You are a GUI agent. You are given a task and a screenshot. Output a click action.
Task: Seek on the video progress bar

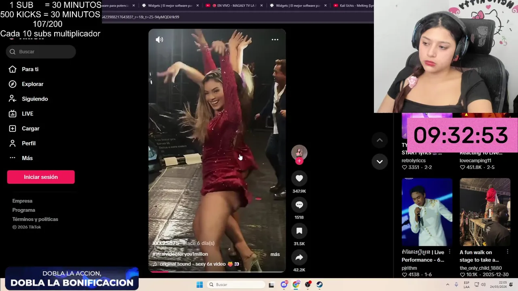pyautogui.click(x=217, y=272)
